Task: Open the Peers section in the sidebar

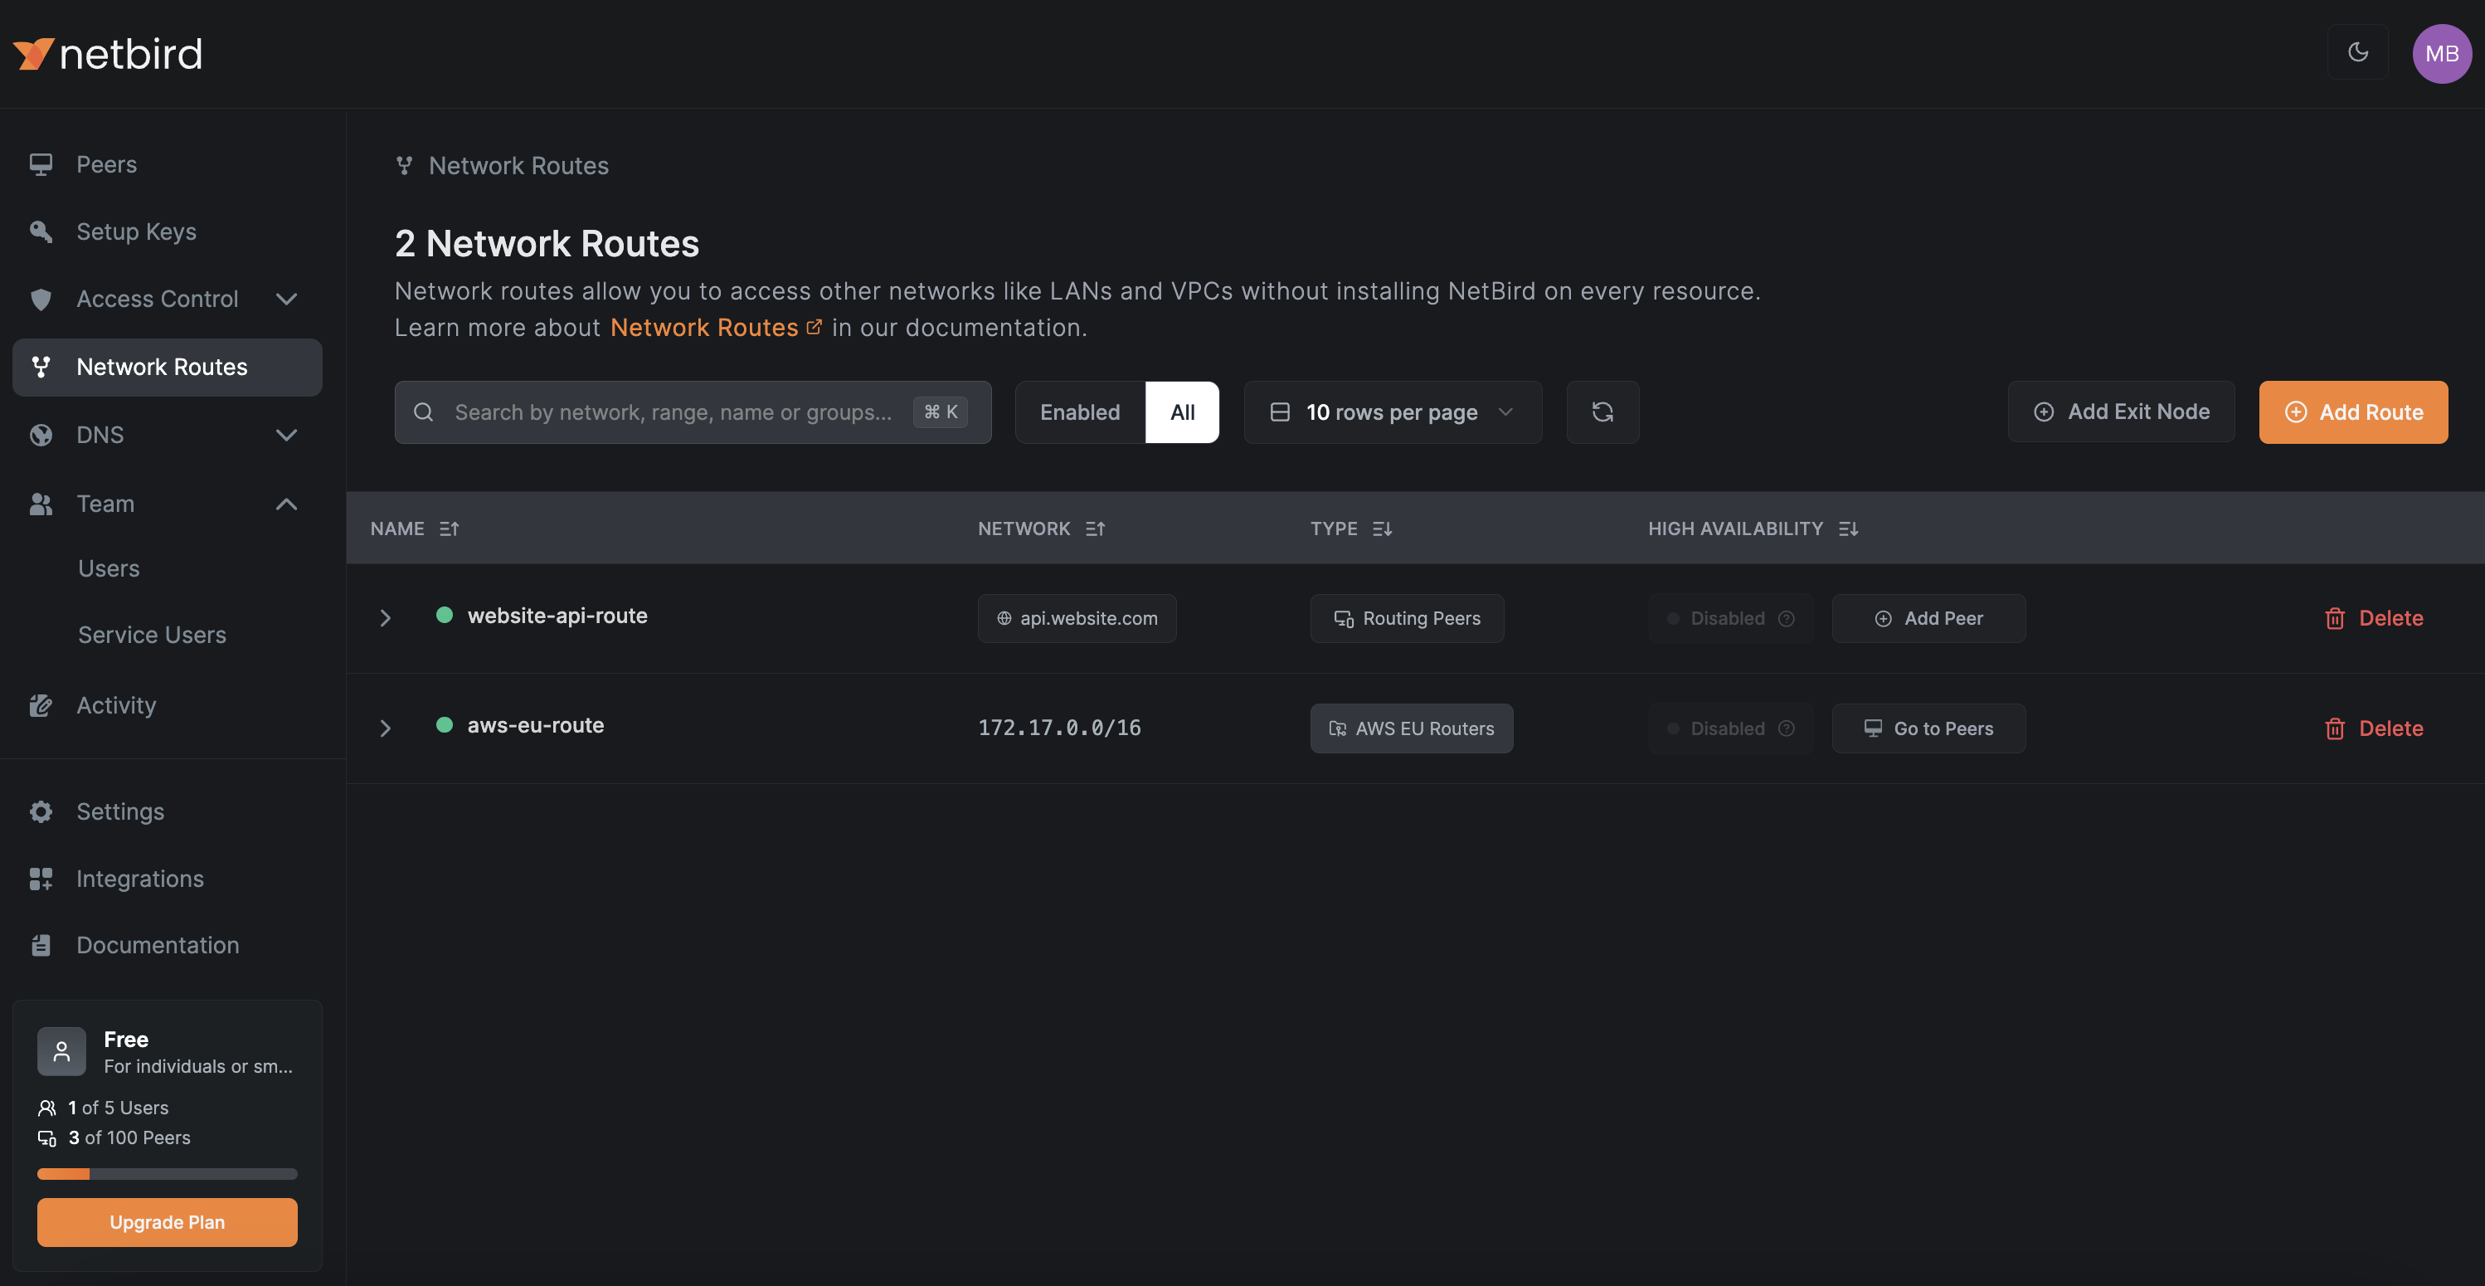Action: (106, 164)
